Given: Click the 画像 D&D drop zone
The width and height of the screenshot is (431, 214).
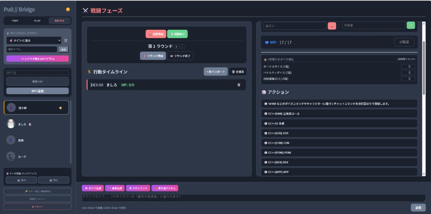Looking at the screenshot, I should 37,81.
